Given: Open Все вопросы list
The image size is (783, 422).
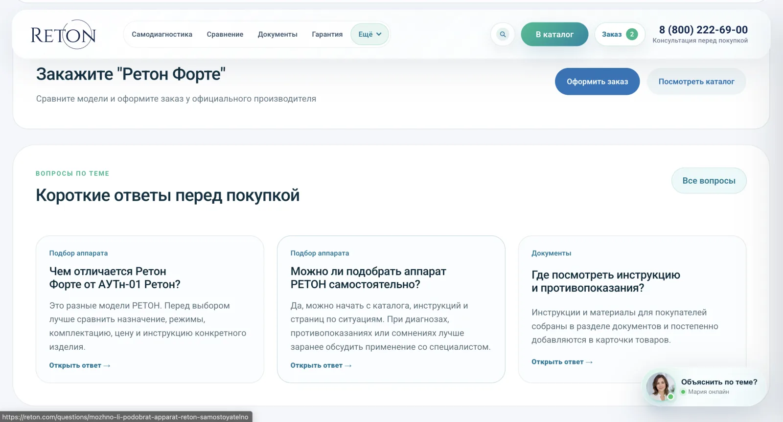Looking at the screenshot, I should click(709, 181).
